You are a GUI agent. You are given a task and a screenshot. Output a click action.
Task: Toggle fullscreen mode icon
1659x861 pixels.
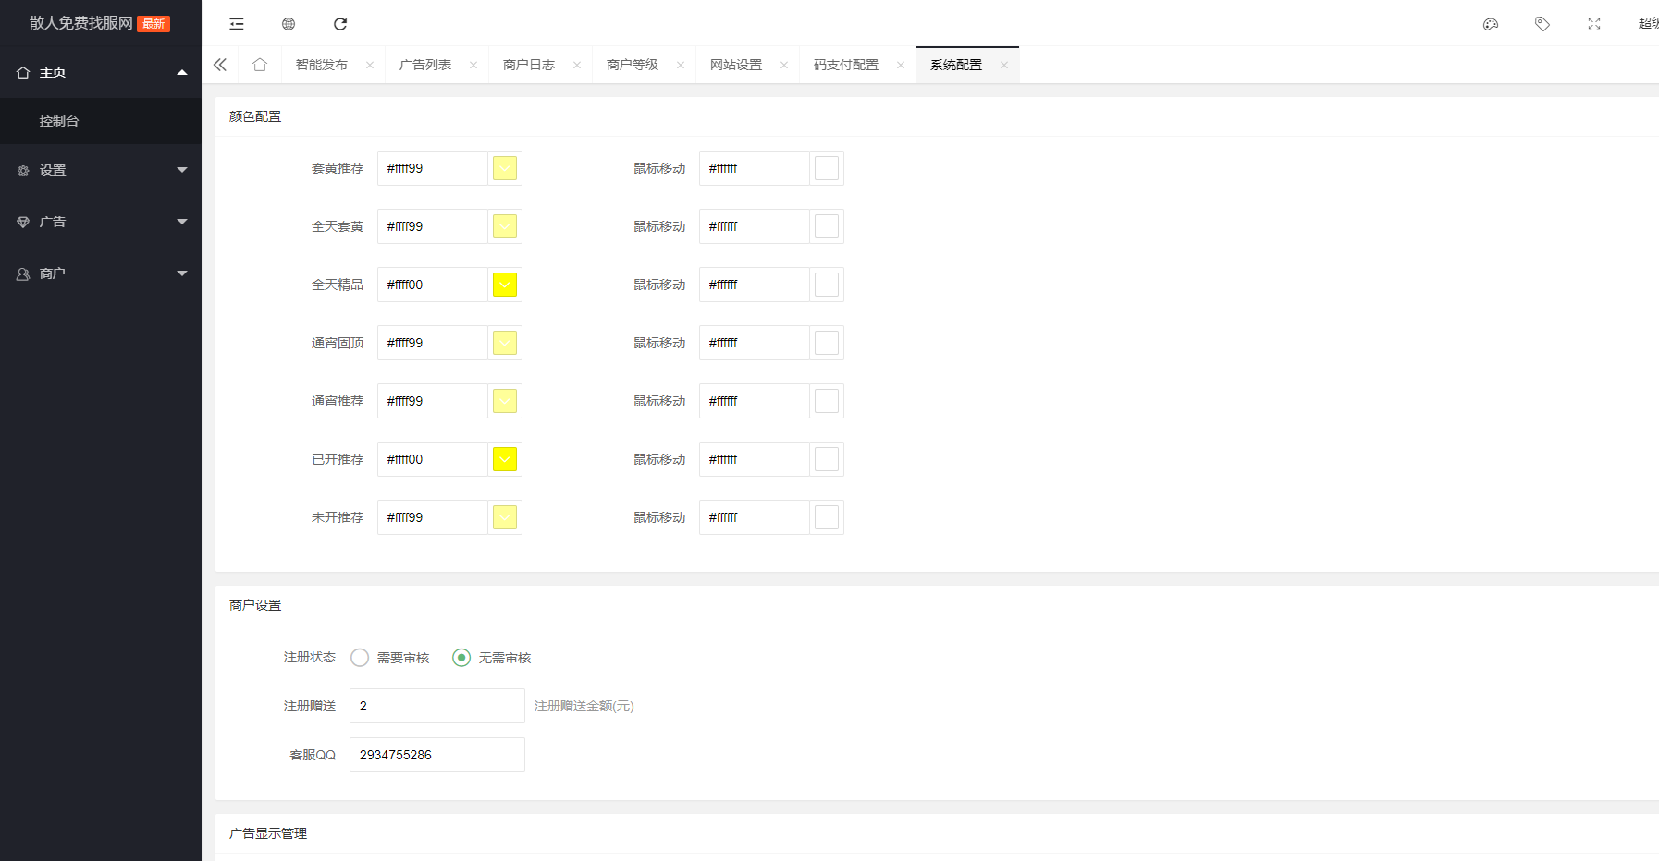[1594, 24]
